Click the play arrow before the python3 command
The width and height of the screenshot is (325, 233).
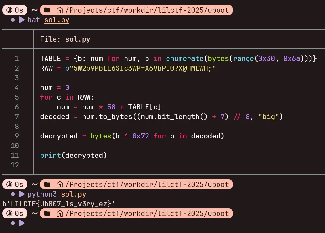[x=22, y=194]
